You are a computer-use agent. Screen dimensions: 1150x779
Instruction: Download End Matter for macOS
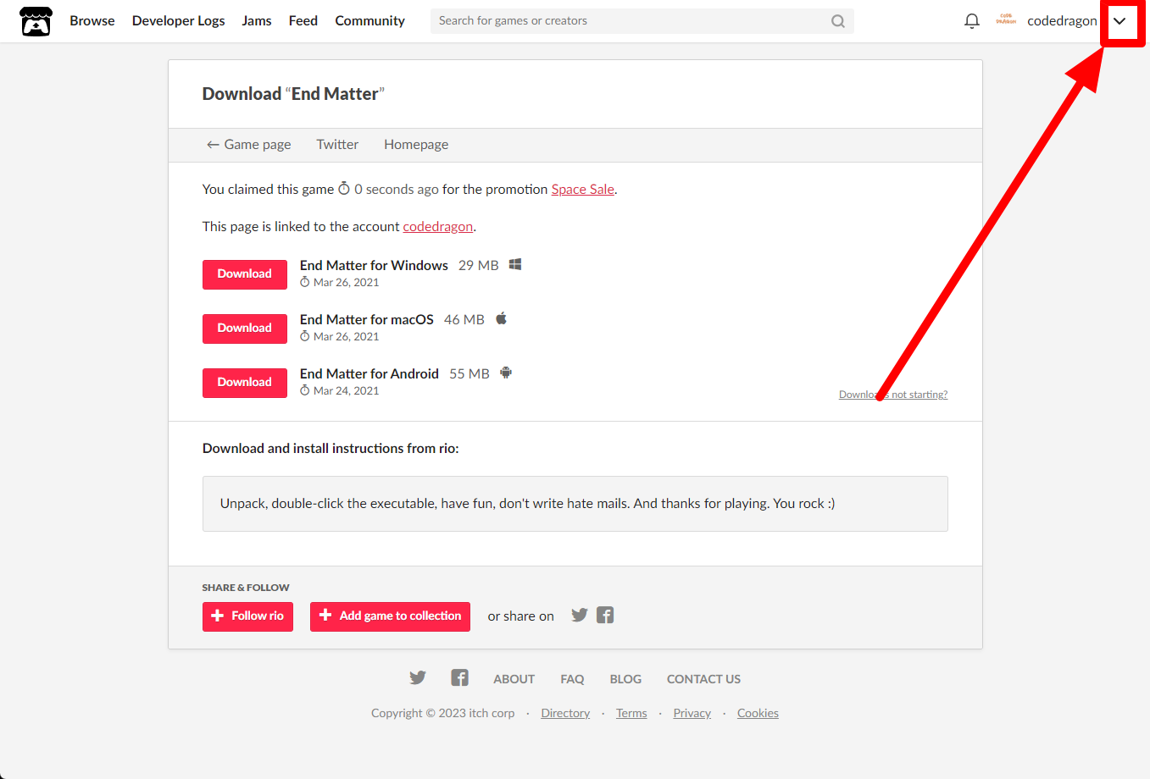click(245, 329)
